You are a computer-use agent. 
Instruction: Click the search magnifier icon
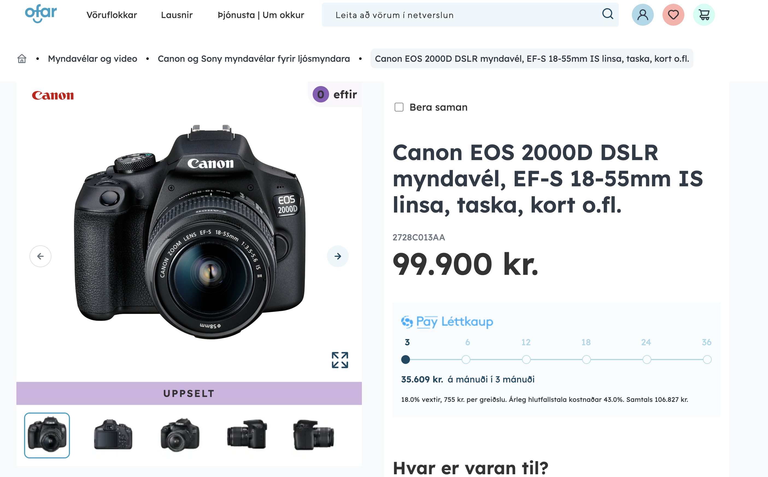tap(607, 14)
